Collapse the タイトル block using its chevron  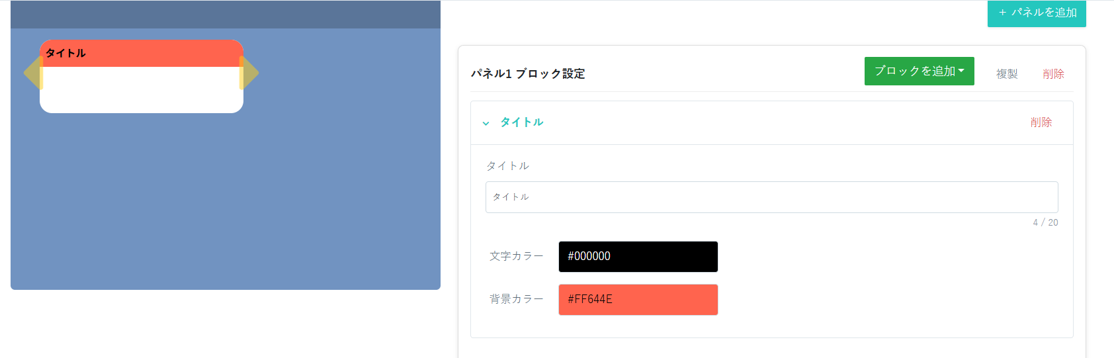pos(486,123)
